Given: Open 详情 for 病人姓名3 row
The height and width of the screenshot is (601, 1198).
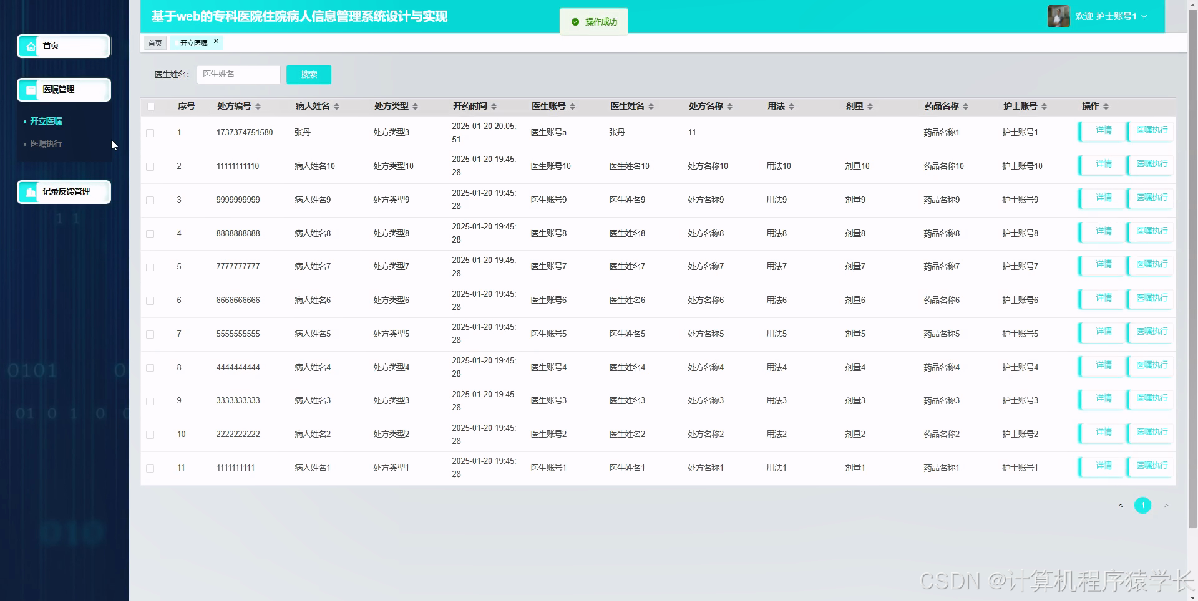Looking at the screenshot, I should [x=1102, y=399].
